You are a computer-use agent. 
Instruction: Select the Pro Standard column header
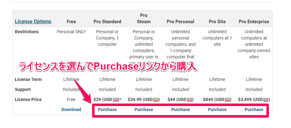[x=107, y=22]
